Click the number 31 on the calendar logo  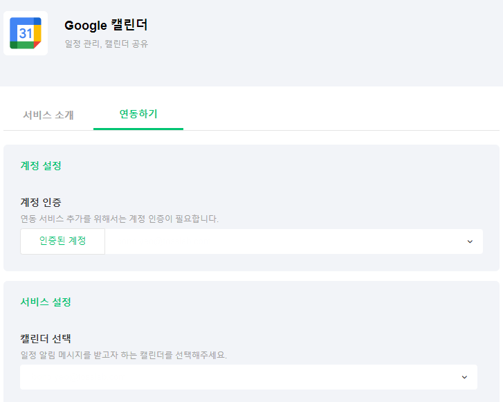[x=25, y=33]
